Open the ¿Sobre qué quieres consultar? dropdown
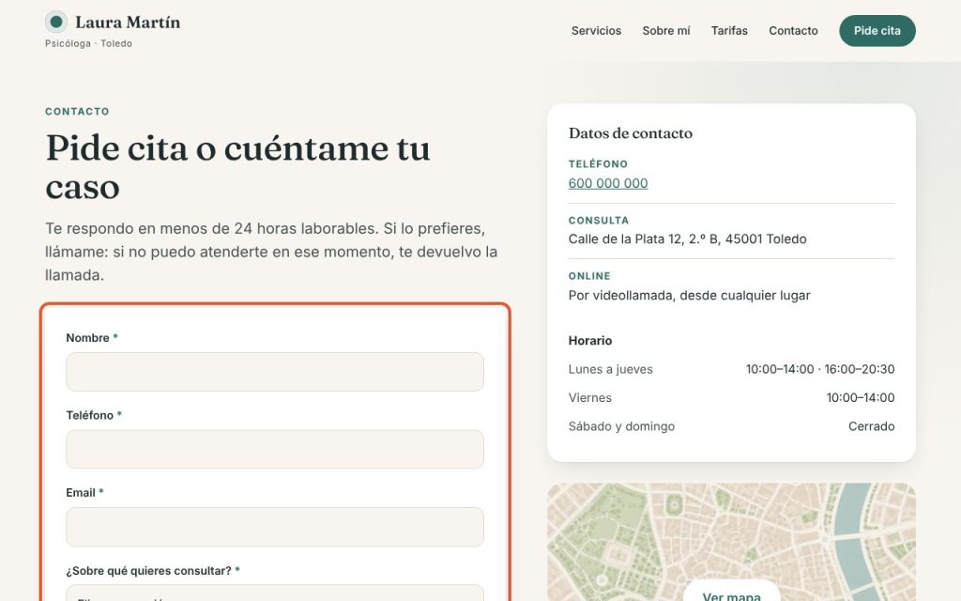Image resolution: width=961 pixels, height=601 pixels. pyautogui.click(x=275, y=593)
